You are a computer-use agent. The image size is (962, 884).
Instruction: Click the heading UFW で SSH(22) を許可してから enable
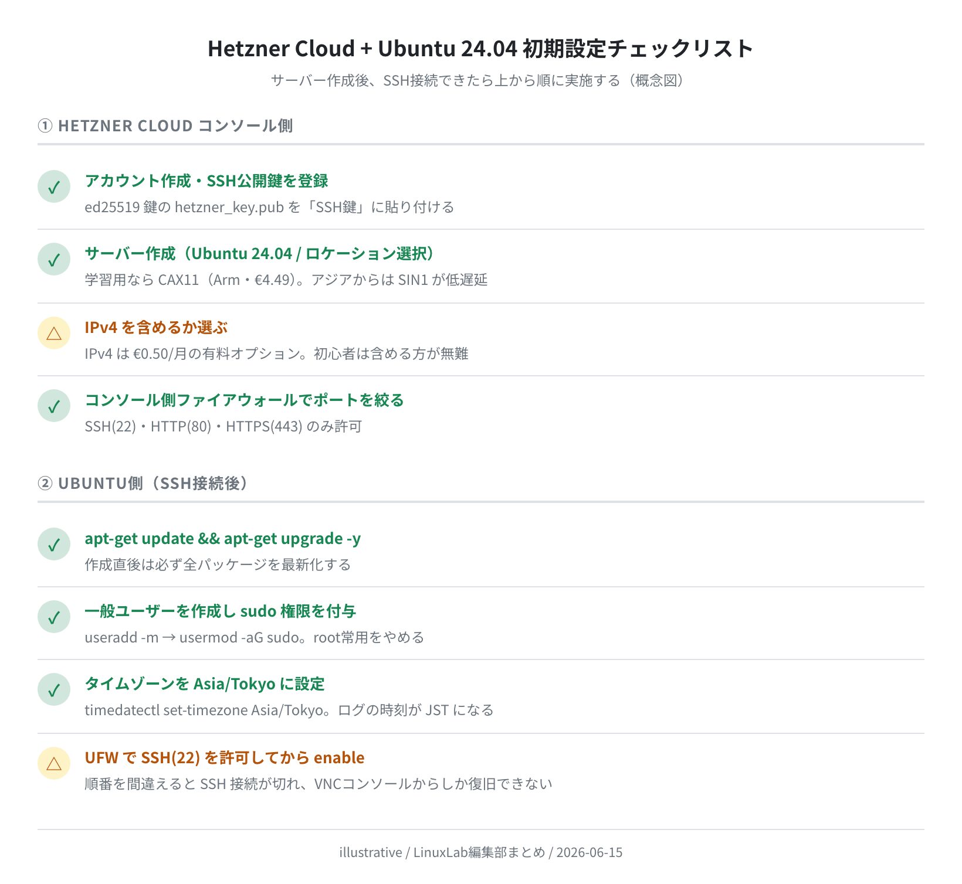225,757
